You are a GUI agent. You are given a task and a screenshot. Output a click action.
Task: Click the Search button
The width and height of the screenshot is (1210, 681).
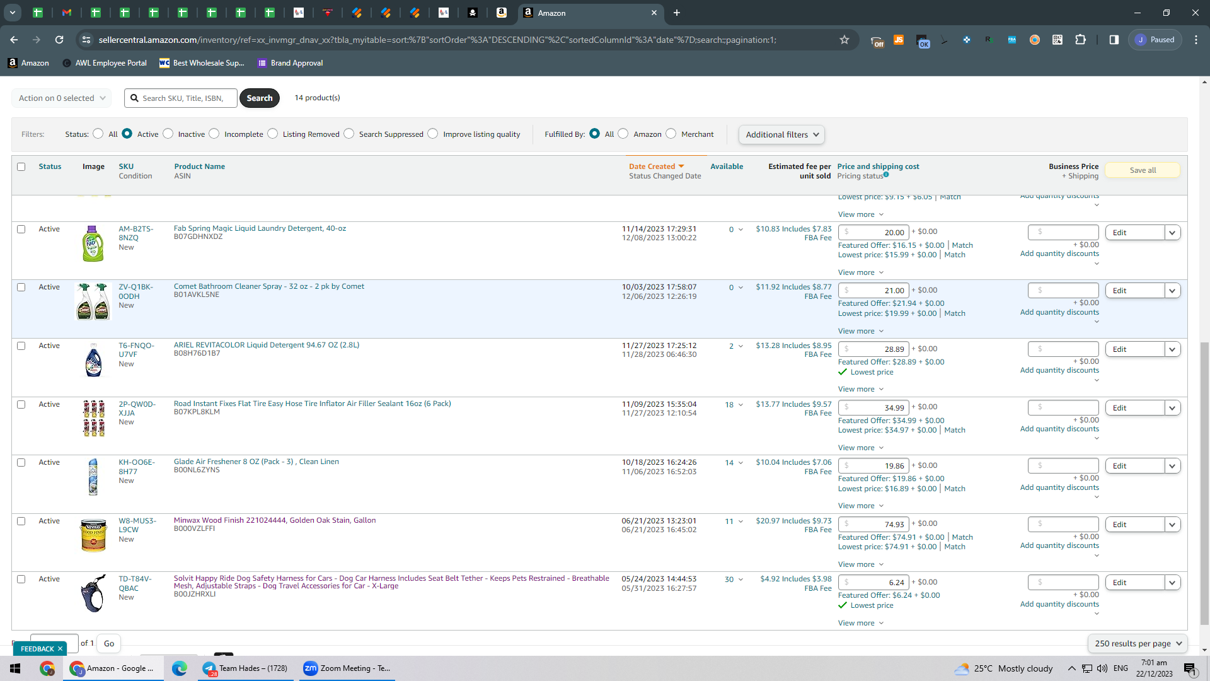(260, 98)
